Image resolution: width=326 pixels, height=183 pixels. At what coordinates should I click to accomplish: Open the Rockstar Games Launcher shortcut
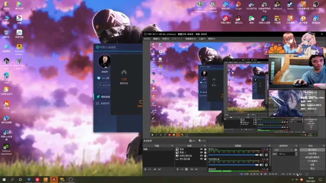[x=19, y=50]
